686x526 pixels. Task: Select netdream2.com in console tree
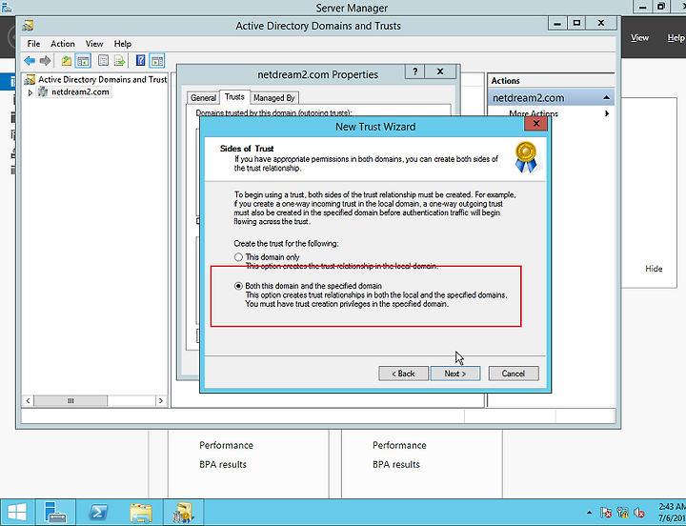click(80, 91)
